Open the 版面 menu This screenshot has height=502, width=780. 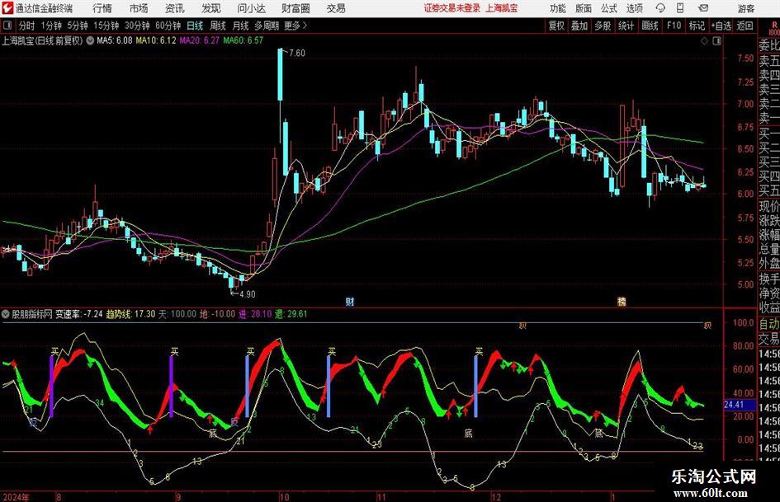coord(584,8)
